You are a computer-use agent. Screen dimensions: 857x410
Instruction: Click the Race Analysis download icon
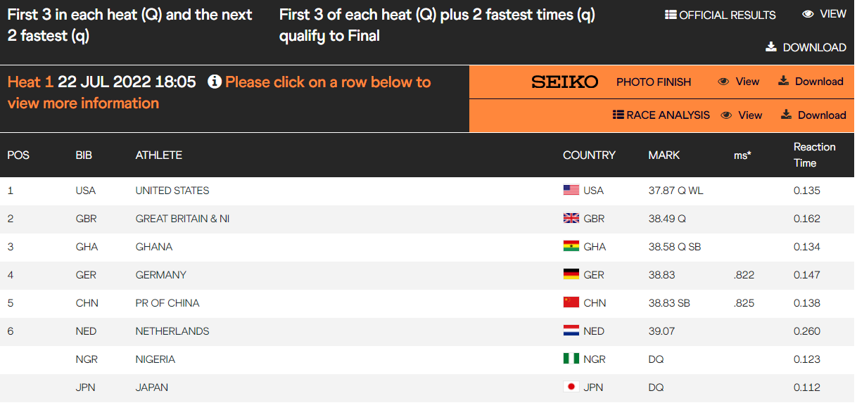786,115
